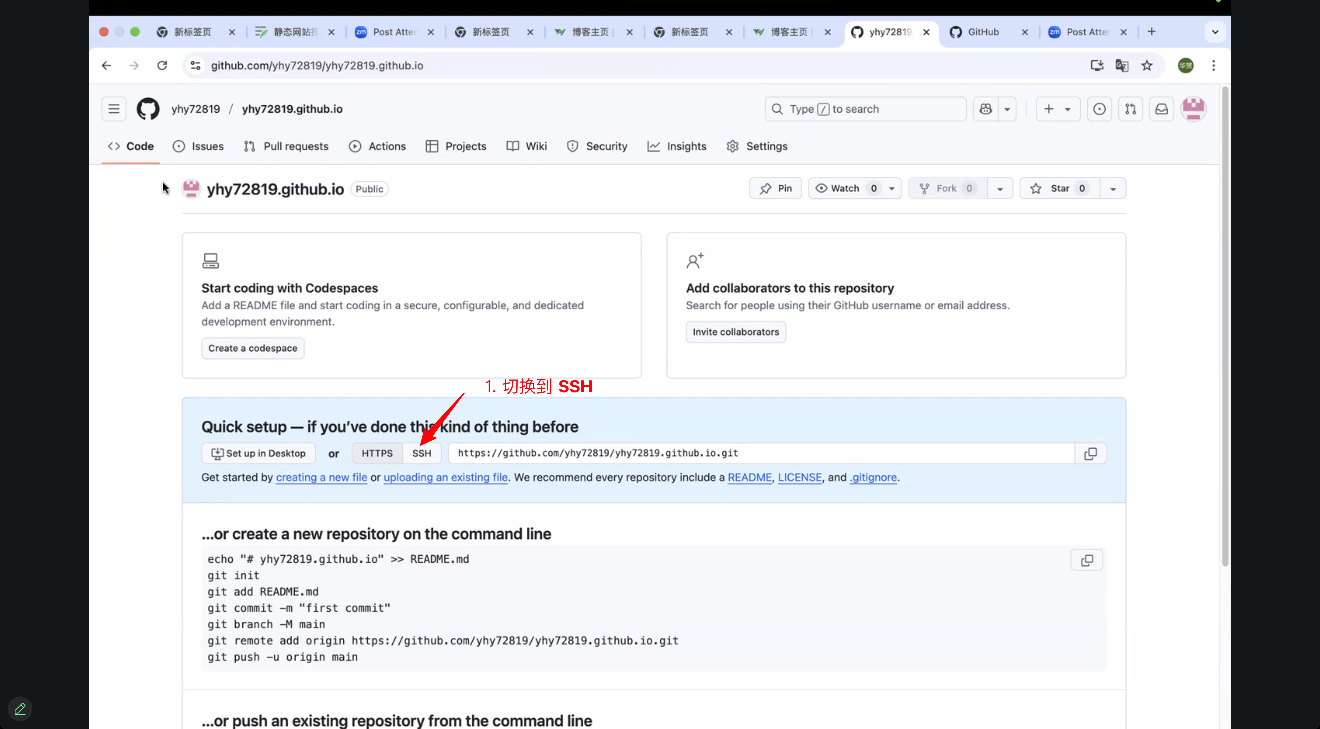Image resolution: width=1320 pixels, height=729 pixels.
Task: Go back to the previous page
Action: 106,65
